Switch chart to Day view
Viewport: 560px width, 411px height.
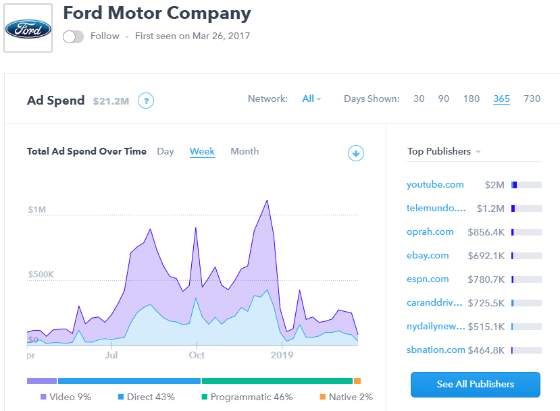tap(166, 152)
